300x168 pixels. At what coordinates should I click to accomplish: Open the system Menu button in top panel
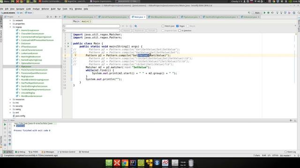pos(5,1)
